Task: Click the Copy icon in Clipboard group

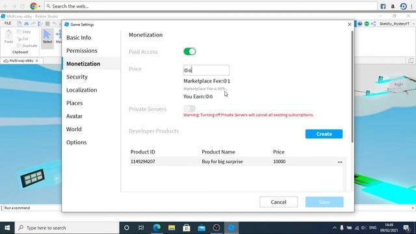Action: coord(19,32)
